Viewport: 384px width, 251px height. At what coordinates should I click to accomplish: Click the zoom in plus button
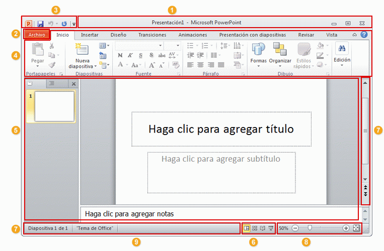(x=346, y=228)
